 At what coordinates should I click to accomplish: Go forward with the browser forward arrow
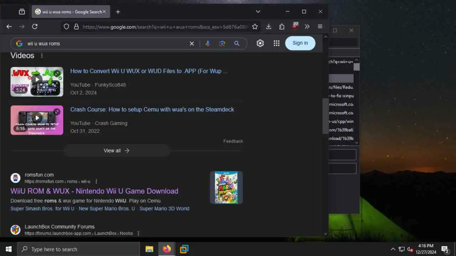tap(22, 27)
